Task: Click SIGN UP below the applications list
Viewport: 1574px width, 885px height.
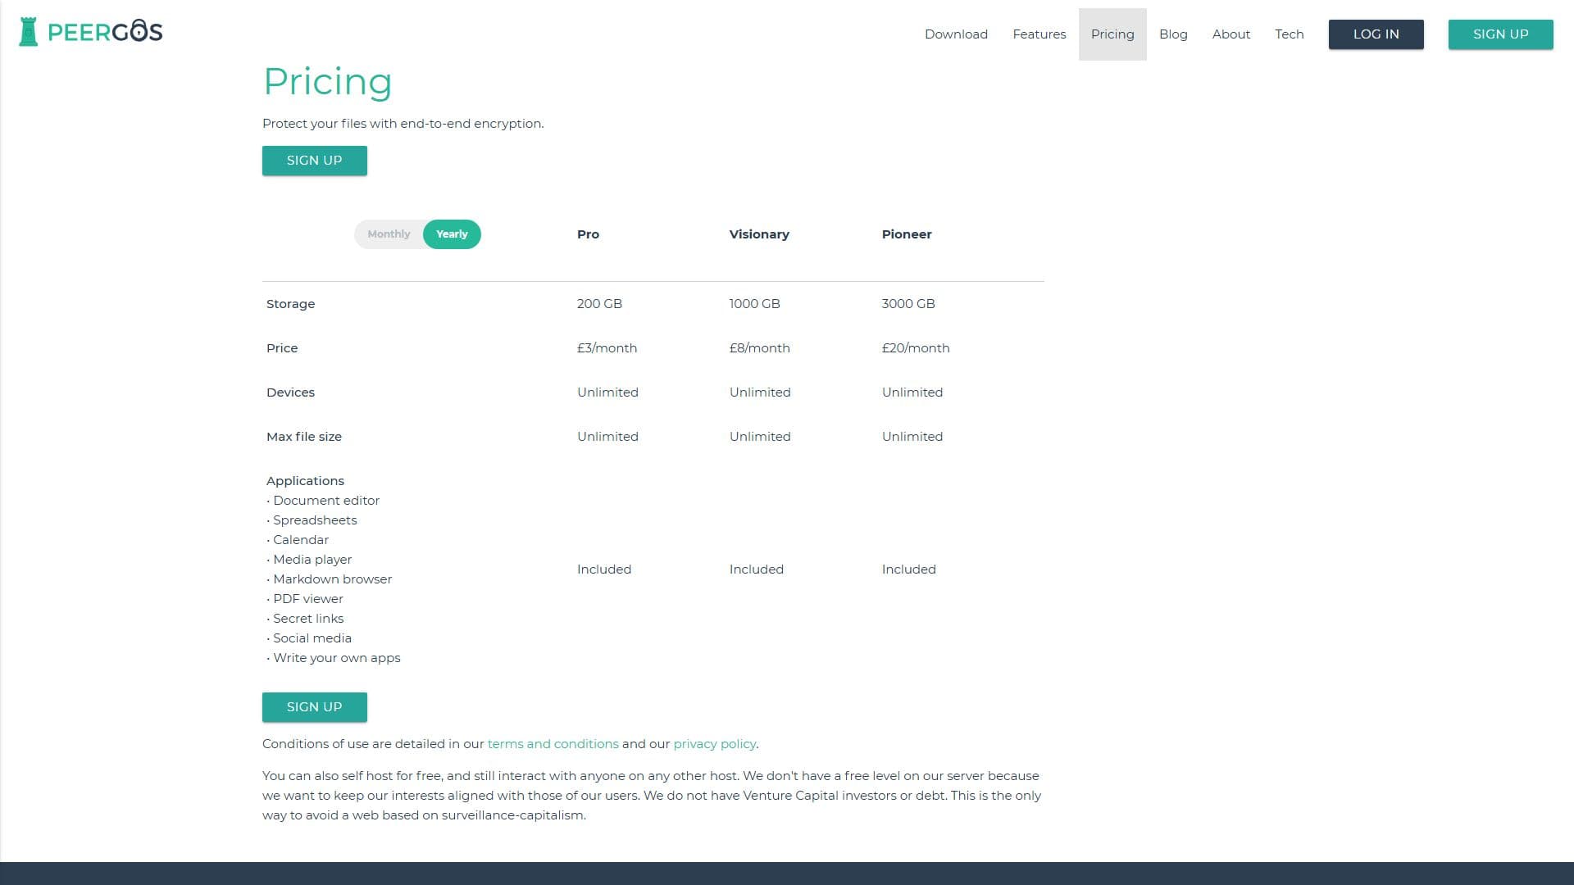Action: tap(314, 707)
